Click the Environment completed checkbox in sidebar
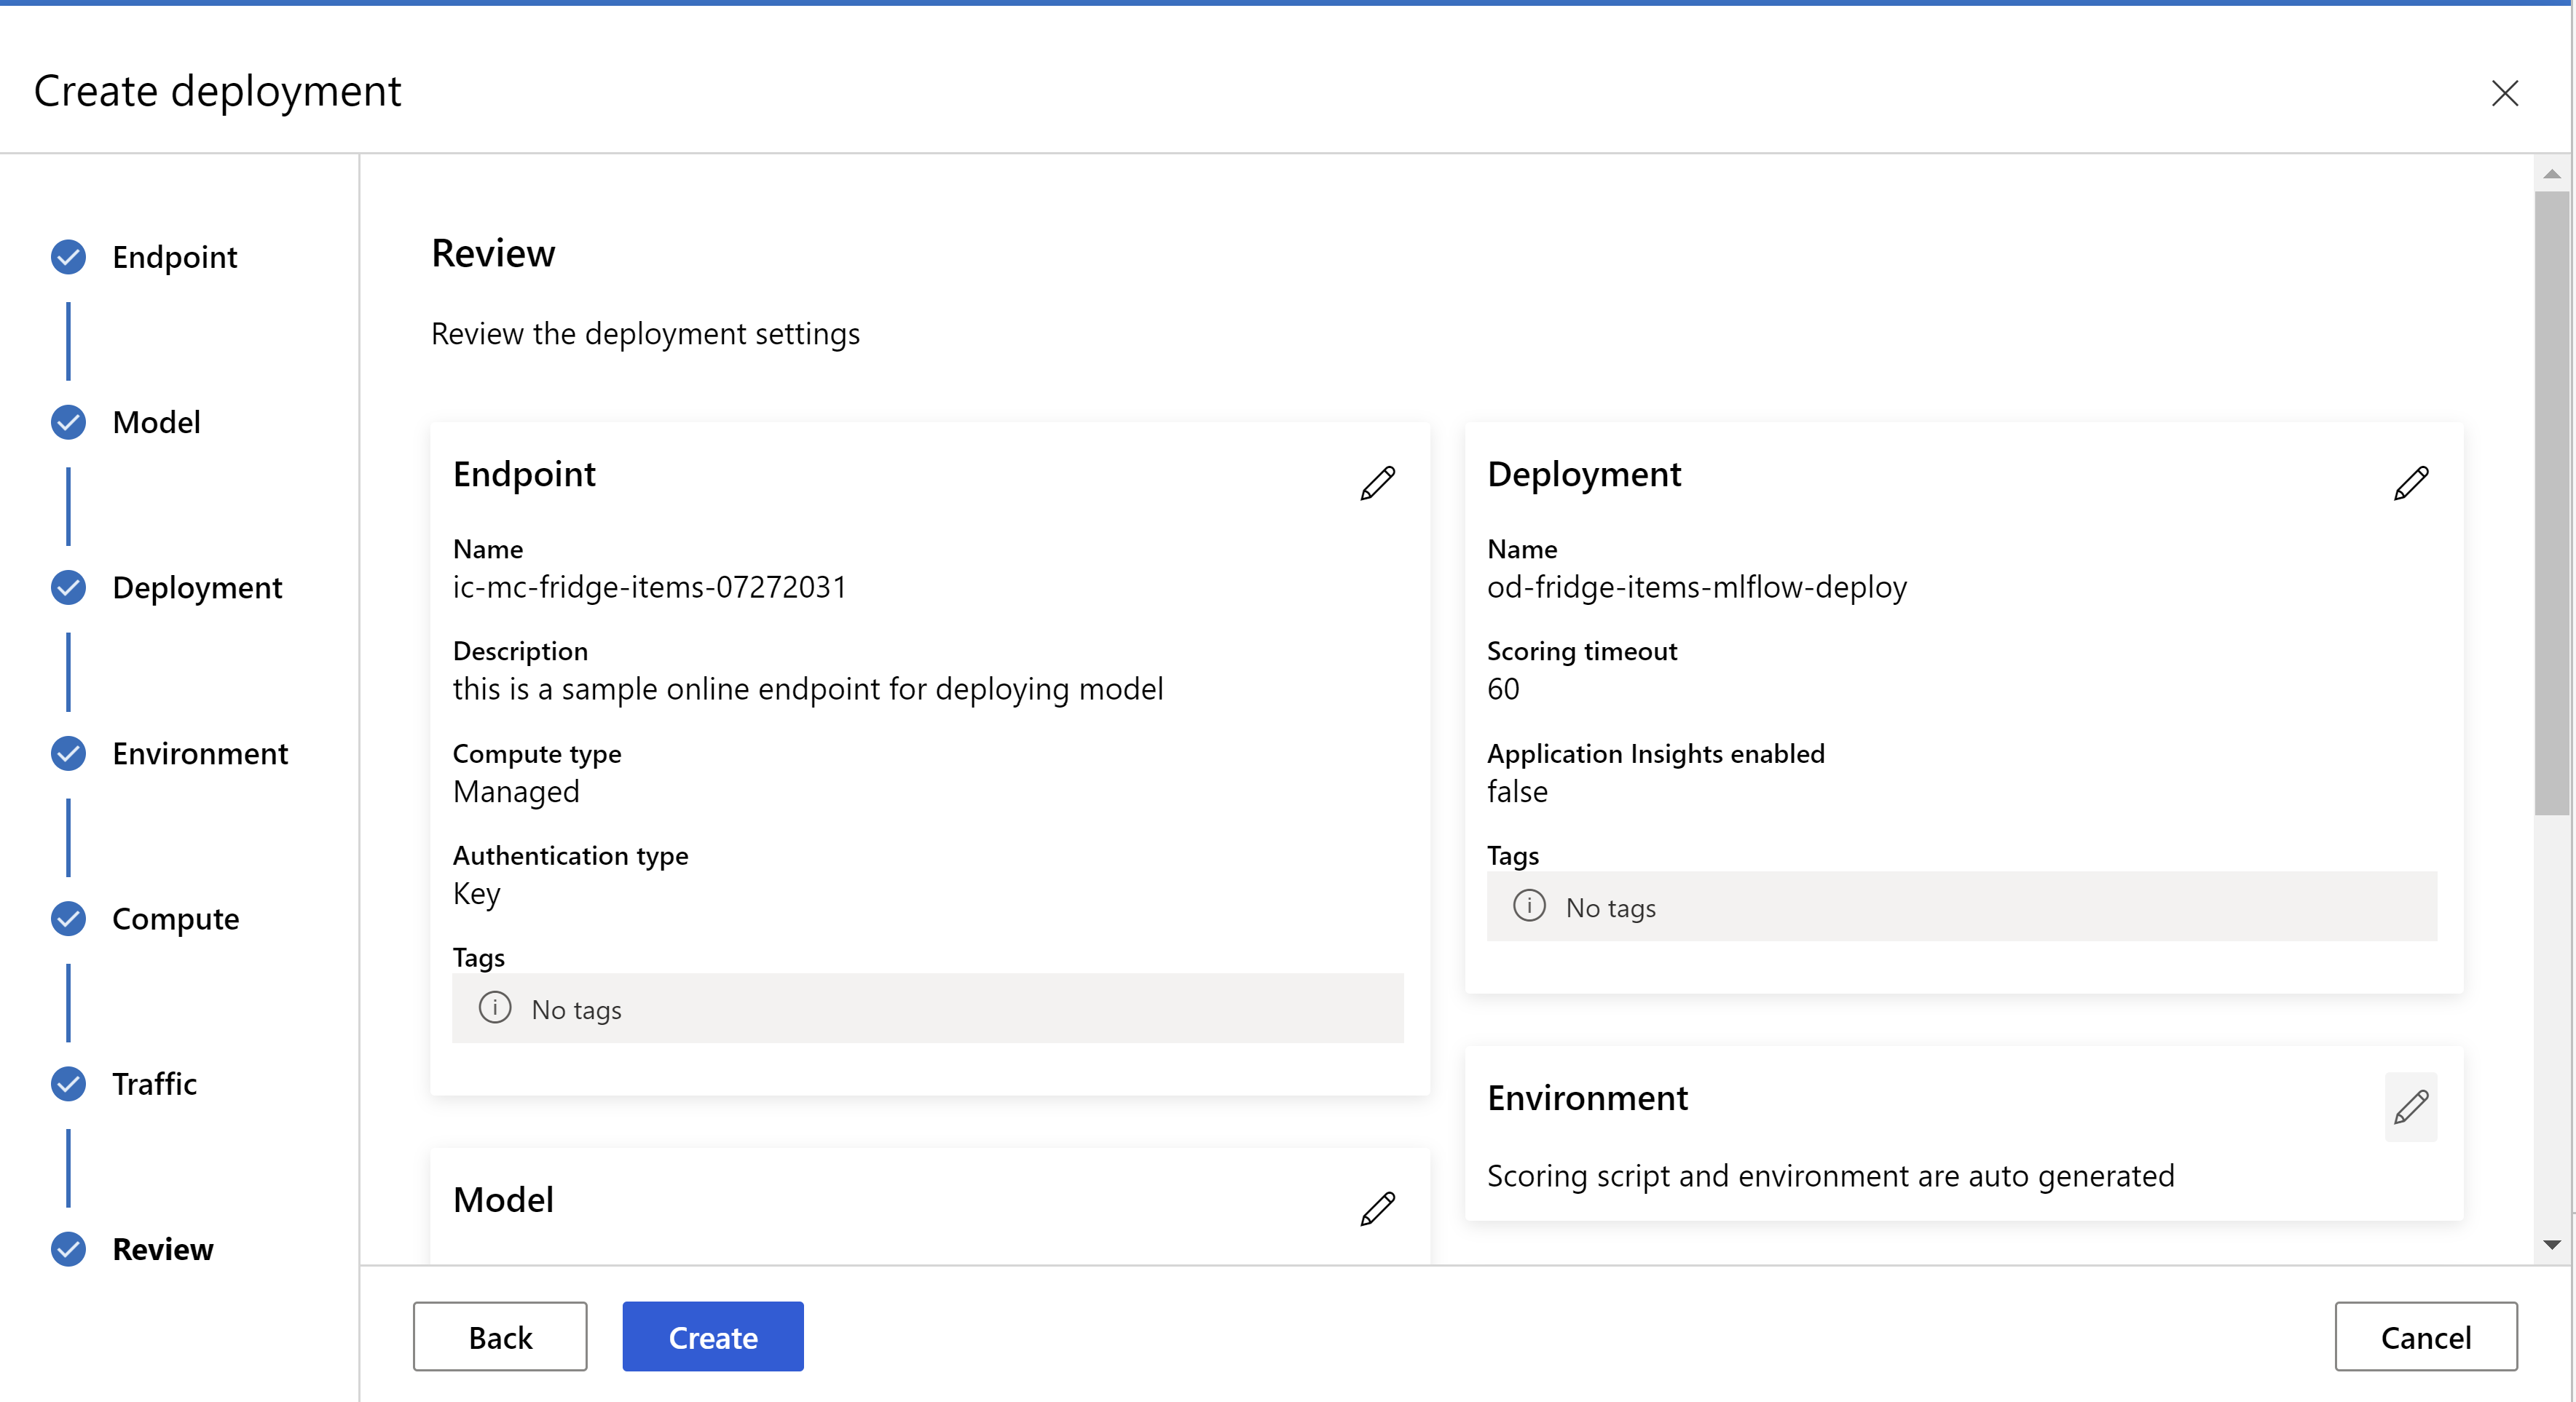 click(69, 753)
